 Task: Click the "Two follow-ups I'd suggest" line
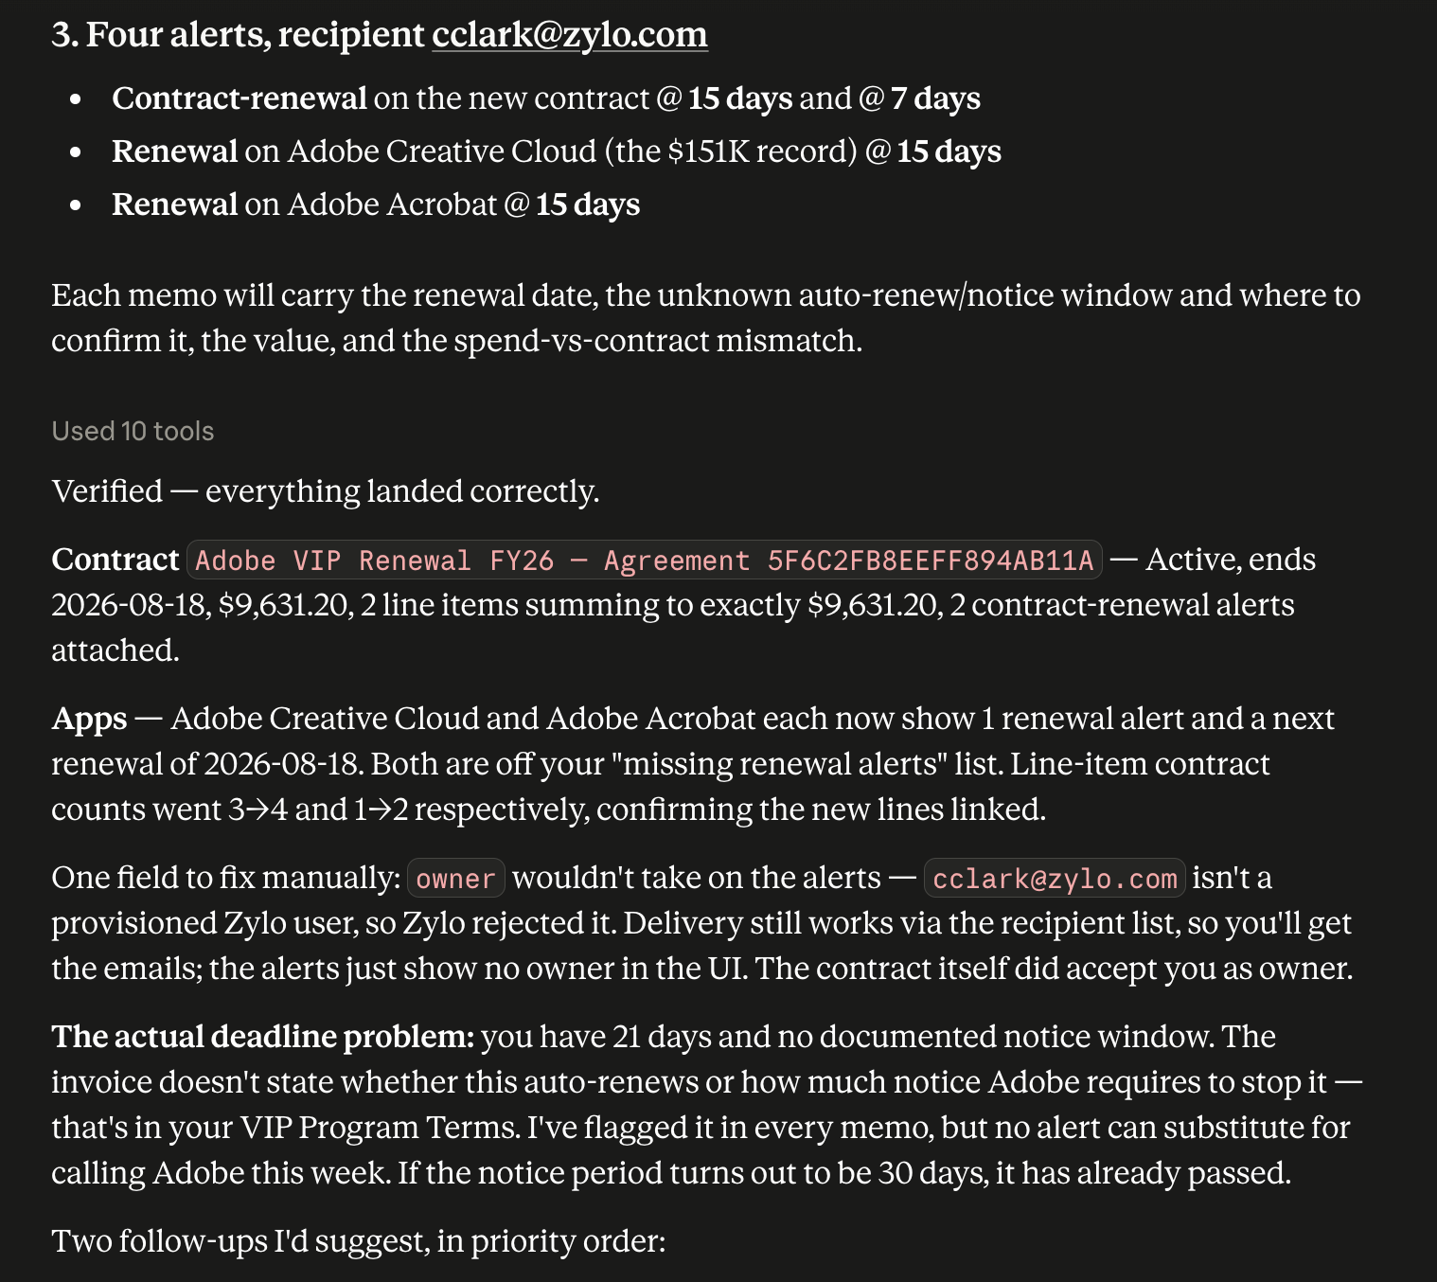click(359, 1241)
